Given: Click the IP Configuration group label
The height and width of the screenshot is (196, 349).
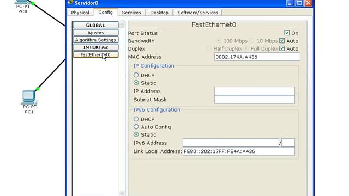Looking at the screenshot, I should 154,65.
